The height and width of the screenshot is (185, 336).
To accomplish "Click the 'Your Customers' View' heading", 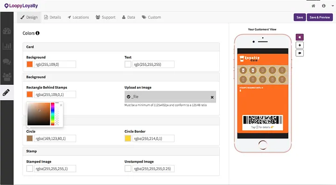I will tap(262, 29).
